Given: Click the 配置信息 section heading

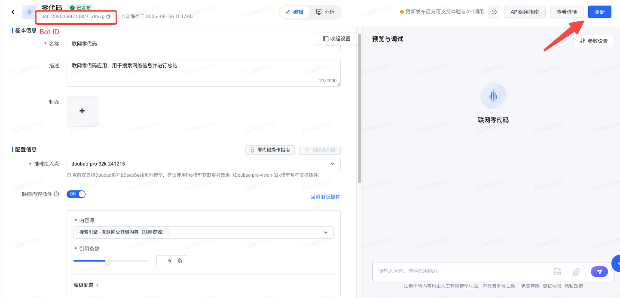Looking at the screenshot, I should click(26, 150).
